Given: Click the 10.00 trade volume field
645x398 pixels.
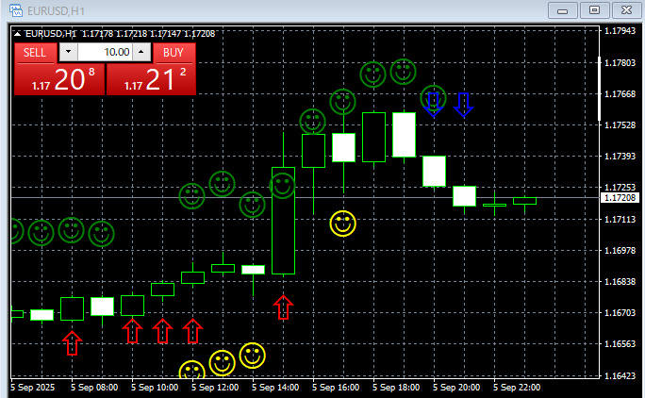Looking at the screenshot, I should (106, 52).
